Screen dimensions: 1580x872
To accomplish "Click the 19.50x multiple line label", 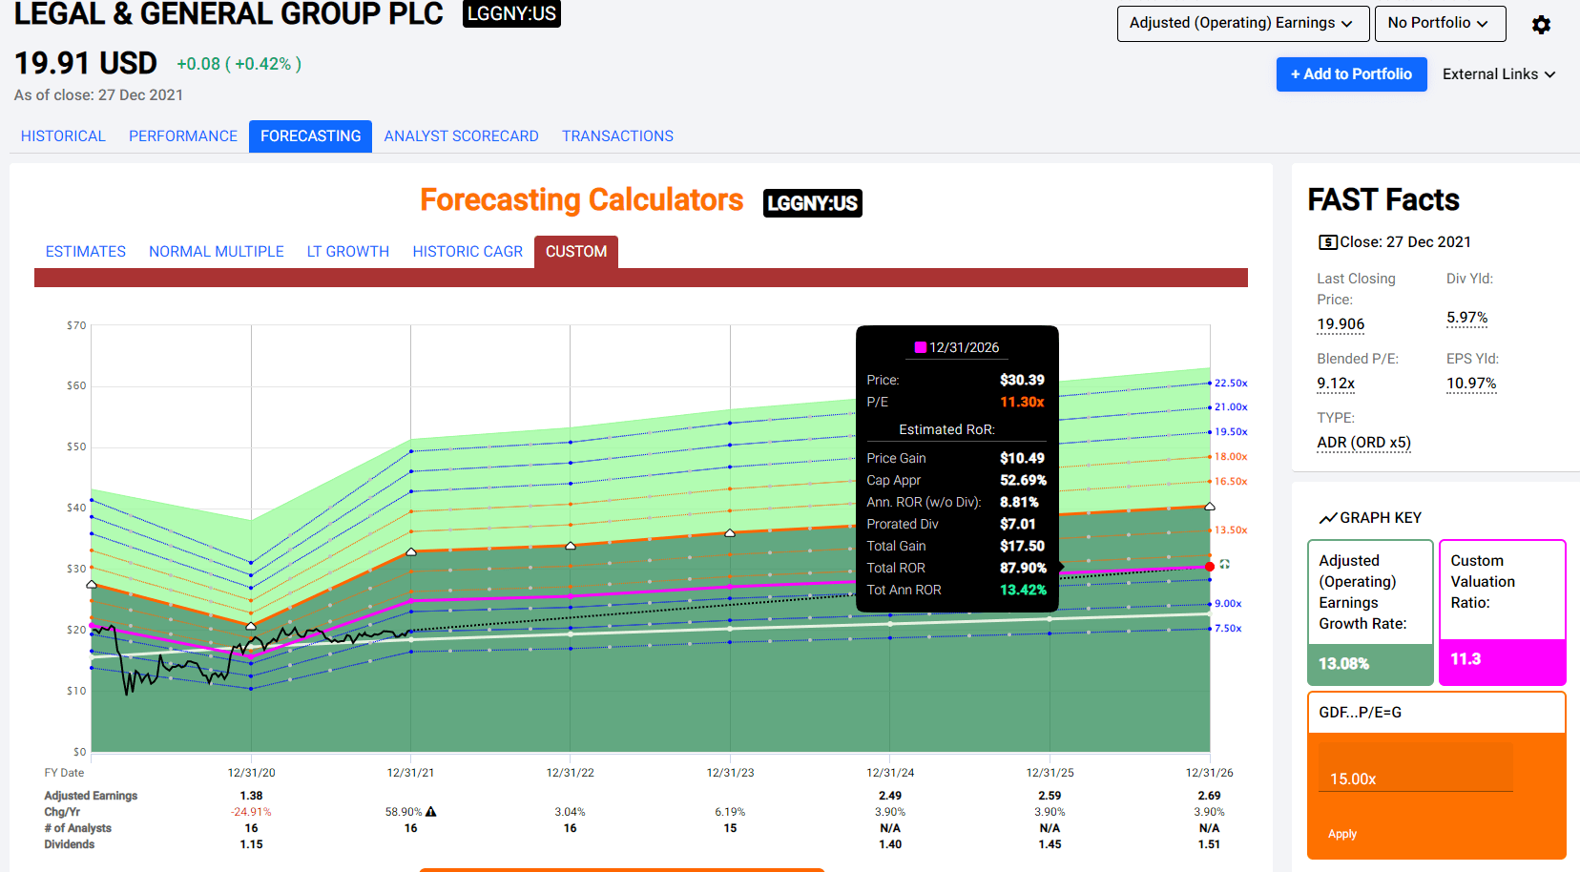I will click(1231, 432).
